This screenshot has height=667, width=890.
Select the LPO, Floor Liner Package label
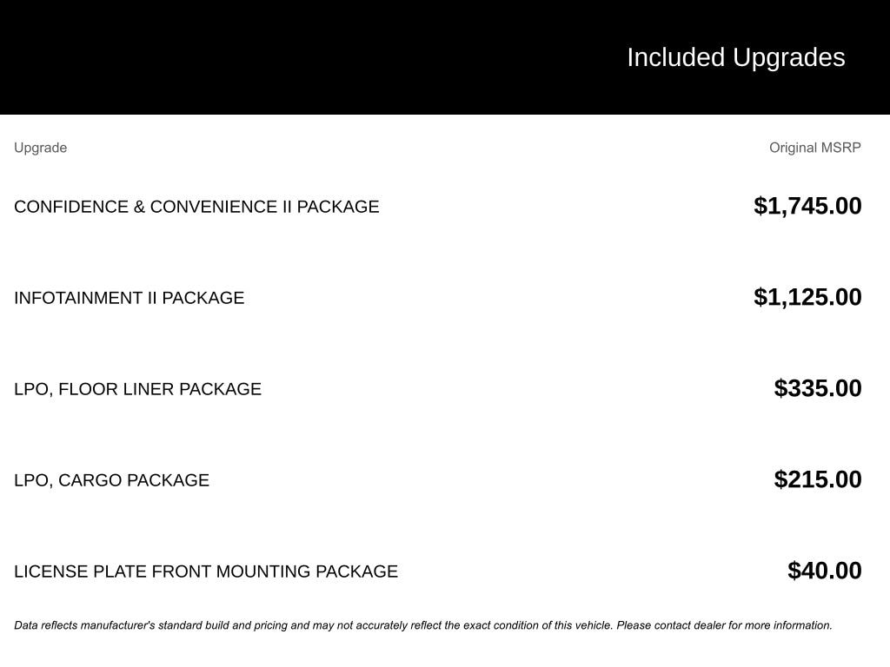pos(137,389)
